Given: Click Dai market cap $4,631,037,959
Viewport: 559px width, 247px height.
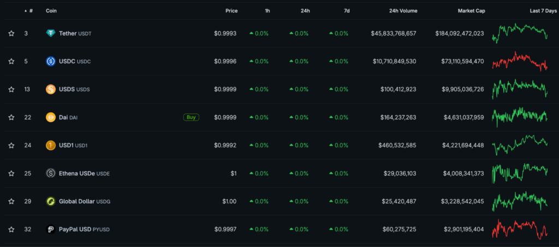Looking at the screenshot, I should click(x=464, y=117).
